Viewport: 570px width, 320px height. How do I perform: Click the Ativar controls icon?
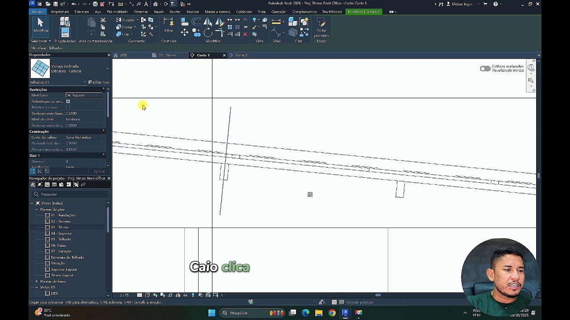[168, 25]
